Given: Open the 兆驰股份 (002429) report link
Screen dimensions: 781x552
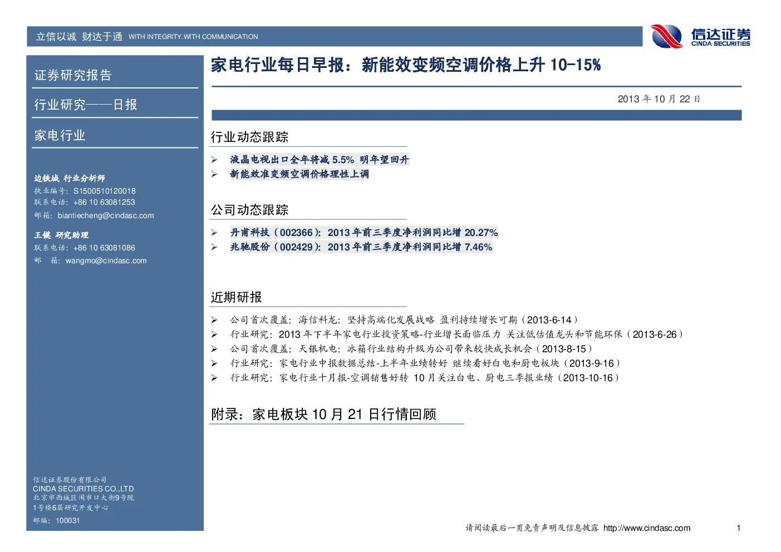Looking at the screenshot, I should click(361, 247).
